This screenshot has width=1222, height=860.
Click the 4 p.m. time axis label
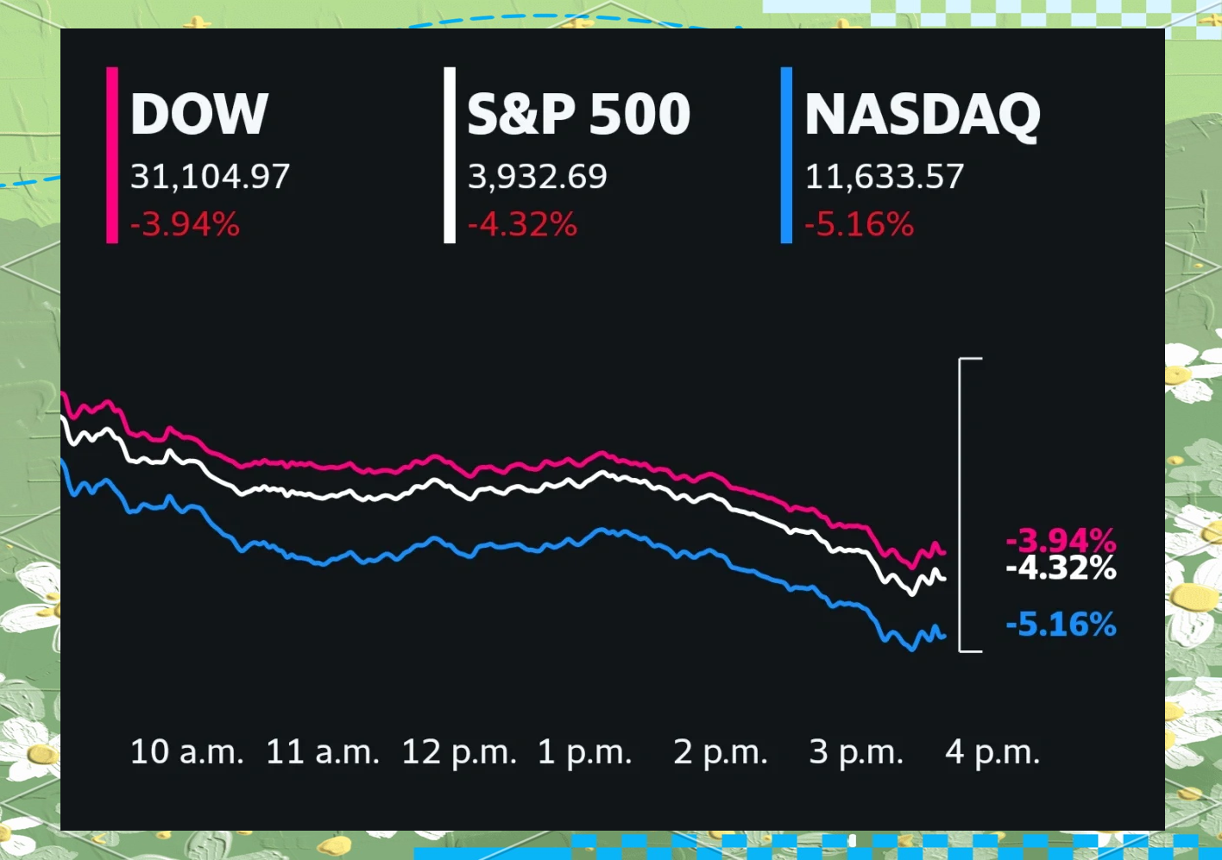pos(992,752)
